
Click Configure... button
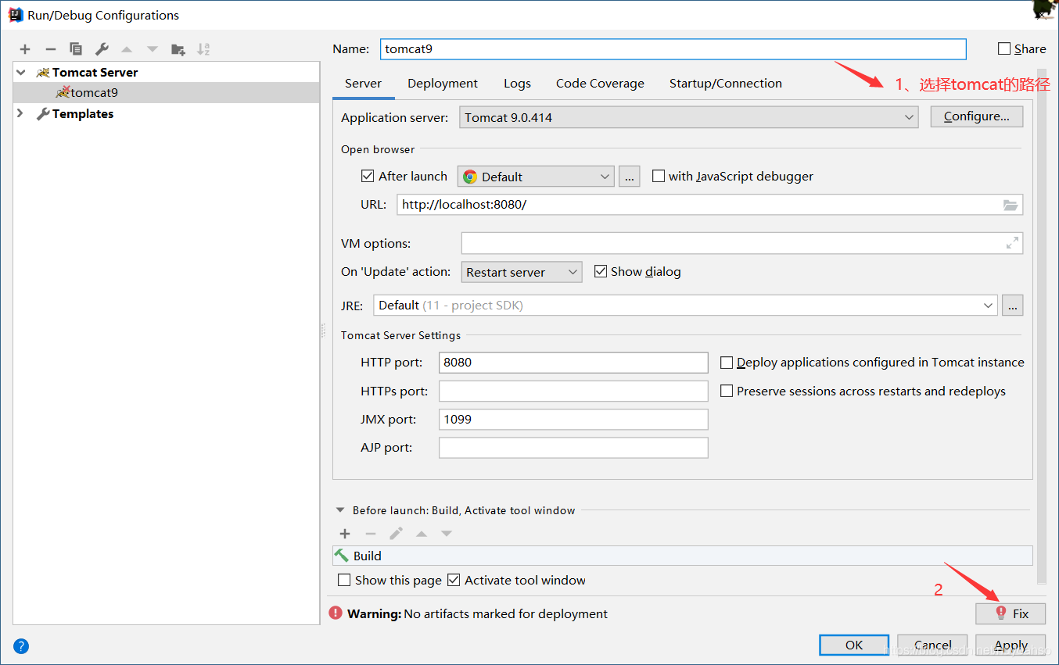977,116
